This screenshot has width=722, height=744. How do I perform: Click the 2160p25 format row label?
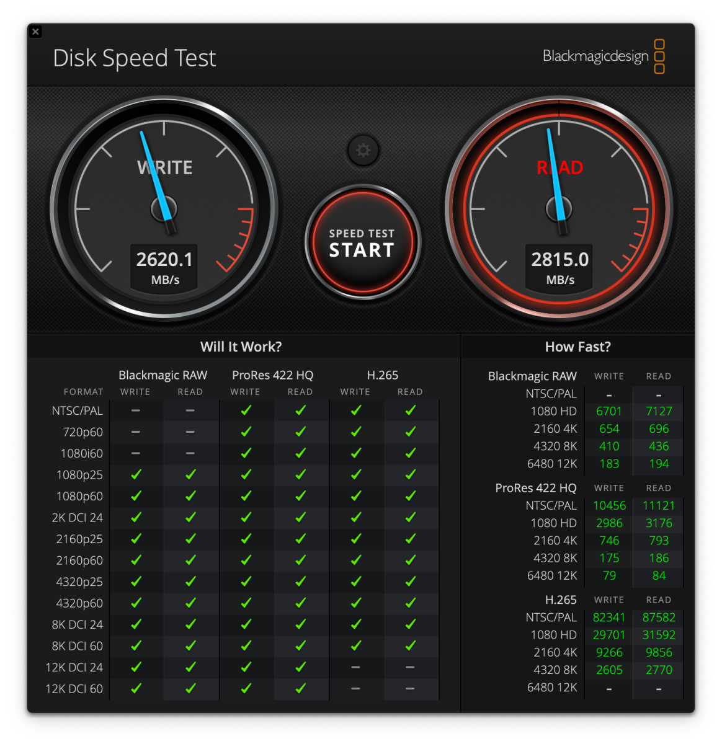[x=79, y=539]
